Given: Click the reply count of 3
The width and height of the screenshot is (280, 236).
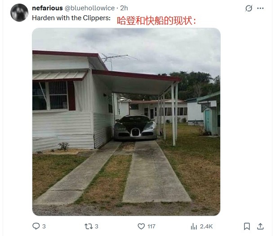Looking at the screenshot, I should (x=44, y=227).
